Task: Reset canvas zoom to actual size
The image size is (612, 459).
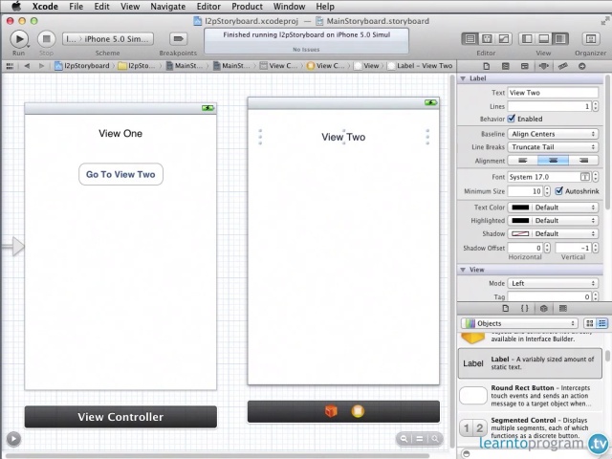Action: coord(420,439)
